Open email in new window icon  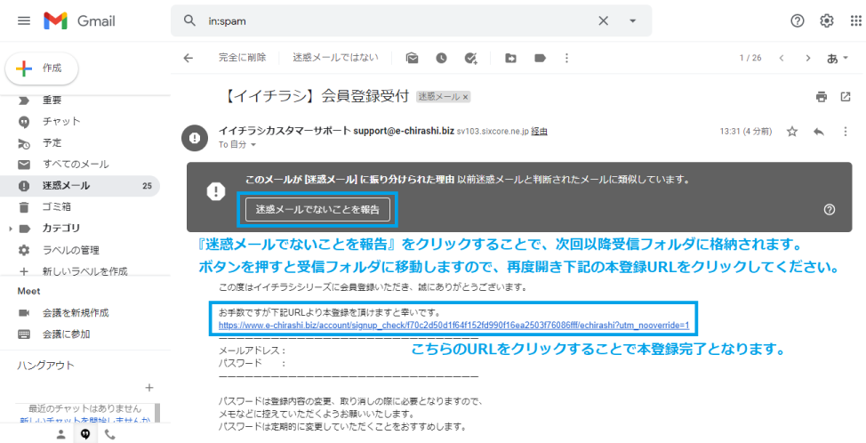[x=846, y=97]
